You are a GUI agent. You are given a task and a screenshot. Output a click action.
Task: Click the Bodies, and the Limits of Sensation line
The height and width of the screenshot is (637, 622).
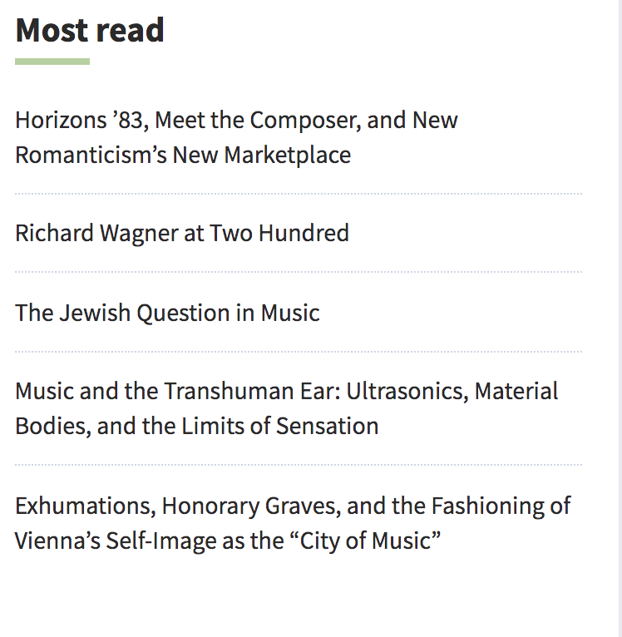[x=196, y=426]
